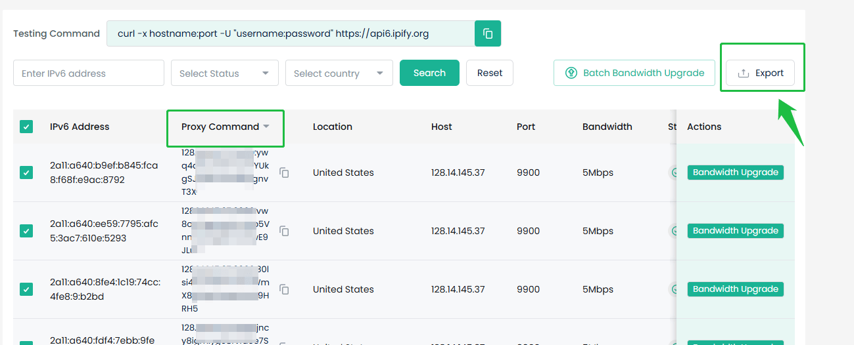Click the Search button

(429, 73)
